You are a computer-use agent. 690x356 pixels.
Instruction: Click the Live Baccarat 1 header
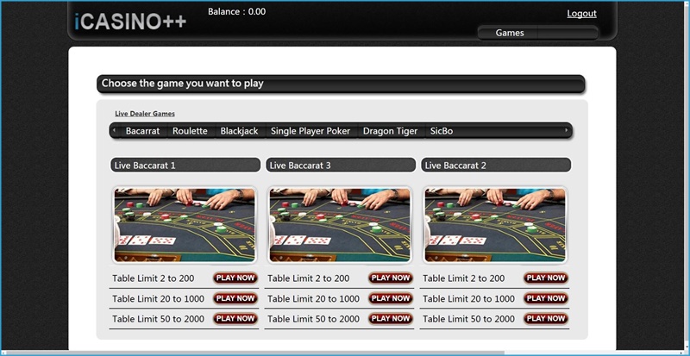pyautogui.click(x=185, y=165)
